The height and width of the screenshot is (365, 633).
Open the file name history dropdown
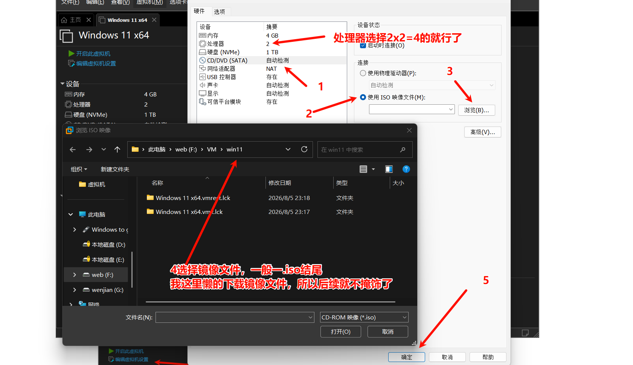311,318
